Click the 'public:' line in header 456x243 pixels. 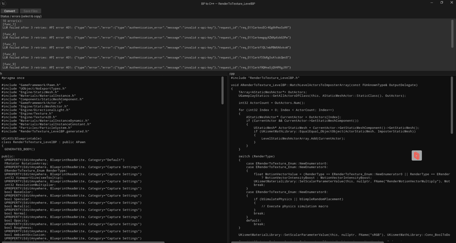coord(8,156)
